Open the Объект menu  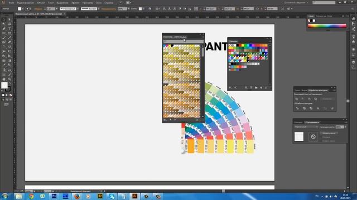point(41,3)
